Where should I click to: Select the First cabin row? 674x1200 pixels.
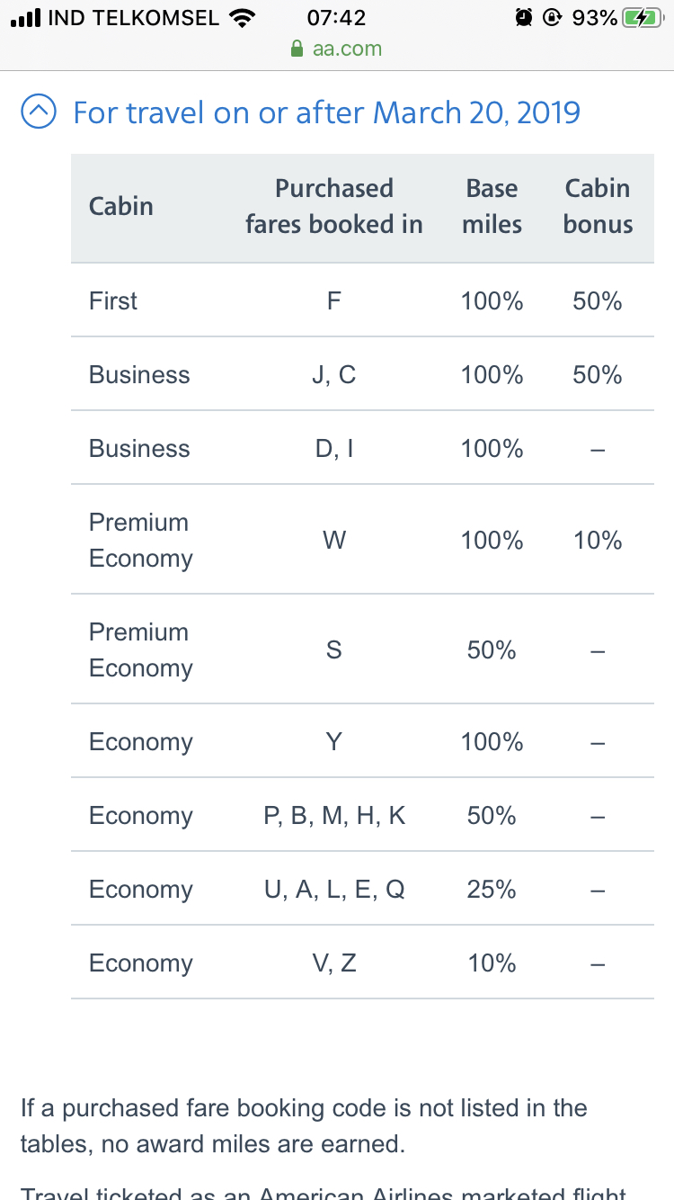pyautogui.click(x=362, y=300)
